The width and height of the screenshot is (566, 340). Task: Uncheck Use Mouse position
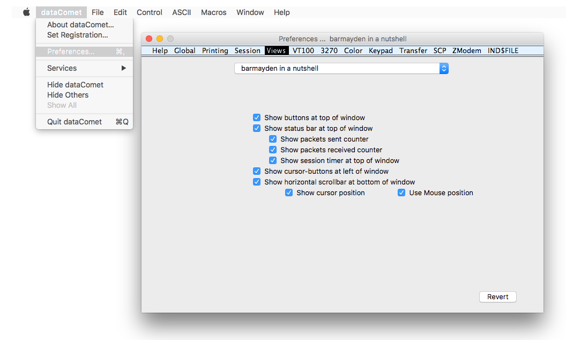401,193
